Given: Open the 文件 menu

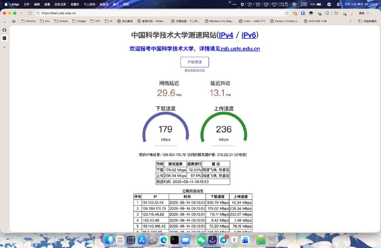Looking at the screenshot, I should point(27,4).
